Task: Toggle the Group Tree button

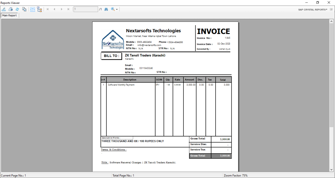Action: pos(39,9)
